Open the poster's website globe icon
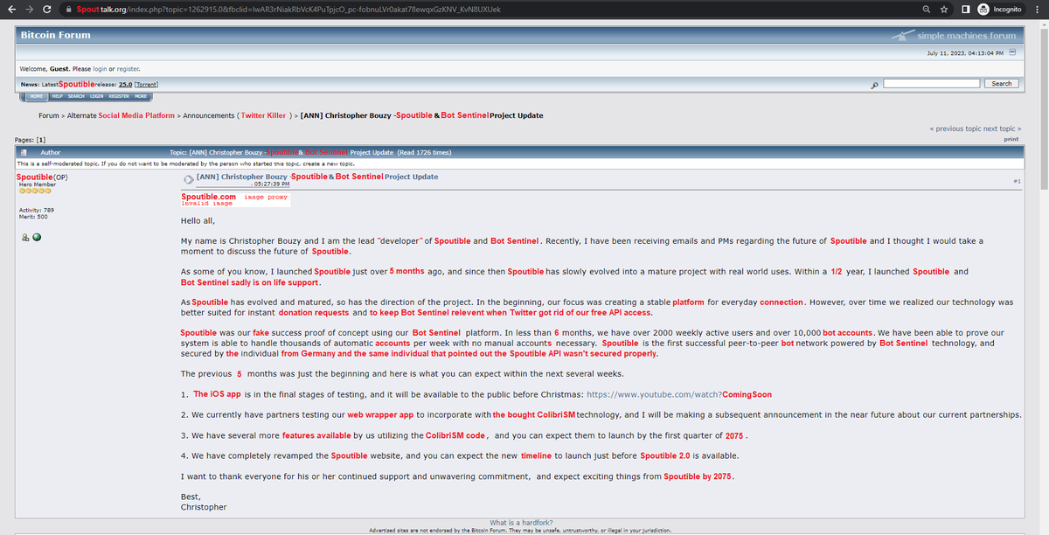 click(37, 237)
